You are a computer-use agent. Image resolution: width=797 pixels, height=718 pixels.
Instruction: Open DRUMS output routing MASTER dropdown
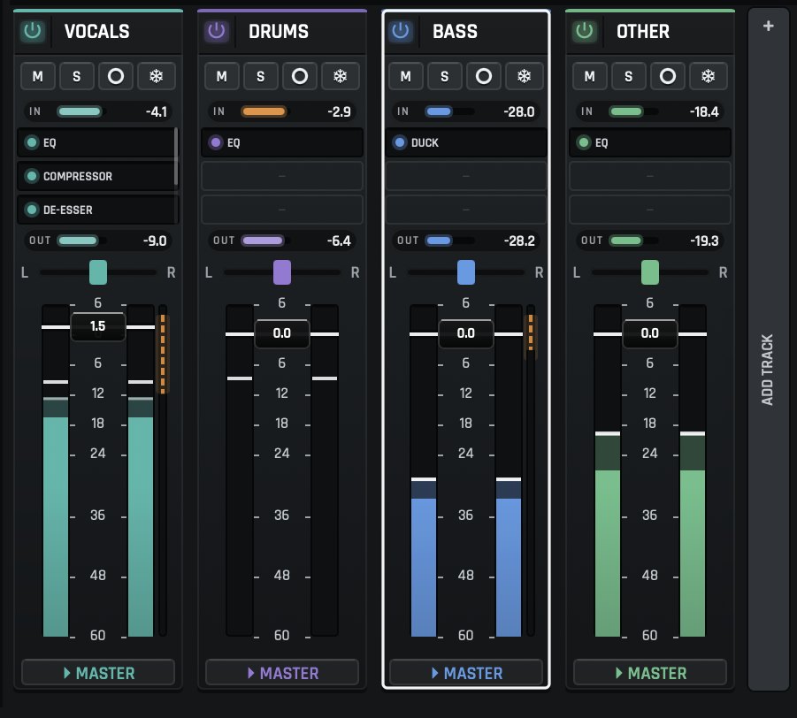pyautogui.click(x=282, y=673)
